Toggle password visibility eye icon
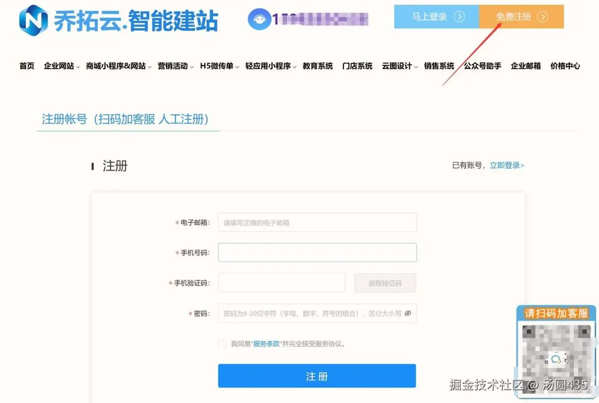The height and width of the screenshot is (403, 599). (408, 313)
